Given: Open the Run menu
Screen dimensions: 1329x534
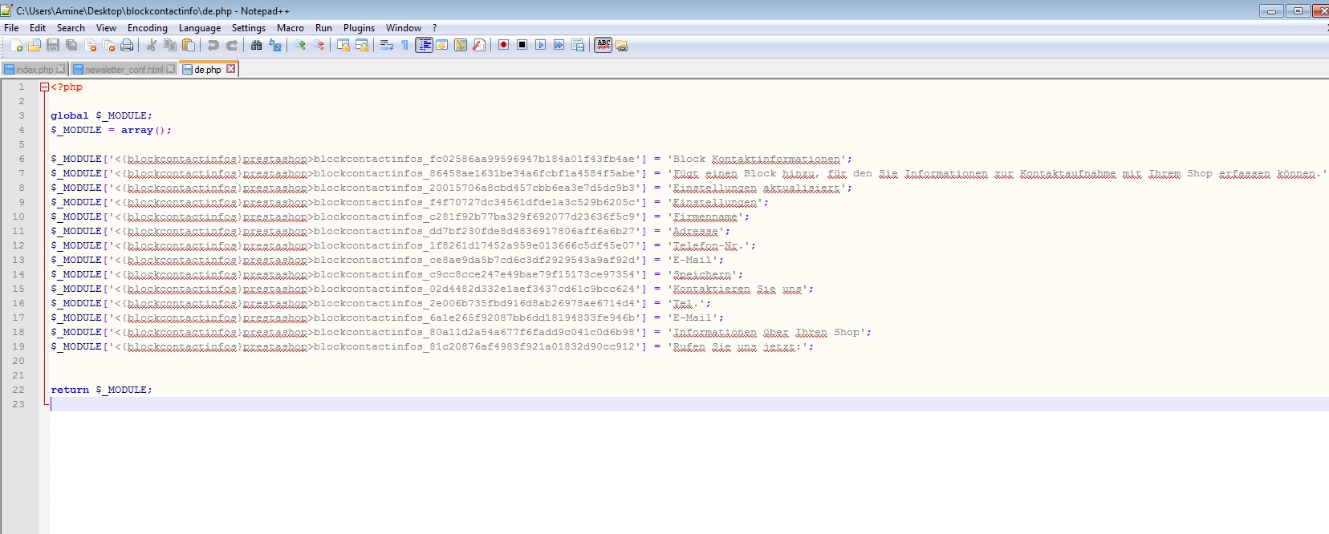Looking at the screenshot, I should pyautogui.click(x=323, y=28).
